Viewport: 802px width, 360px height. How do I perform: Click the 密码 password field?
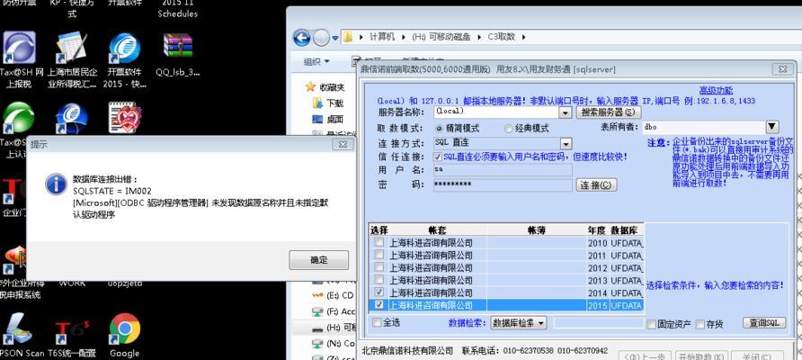coord(503,184)
